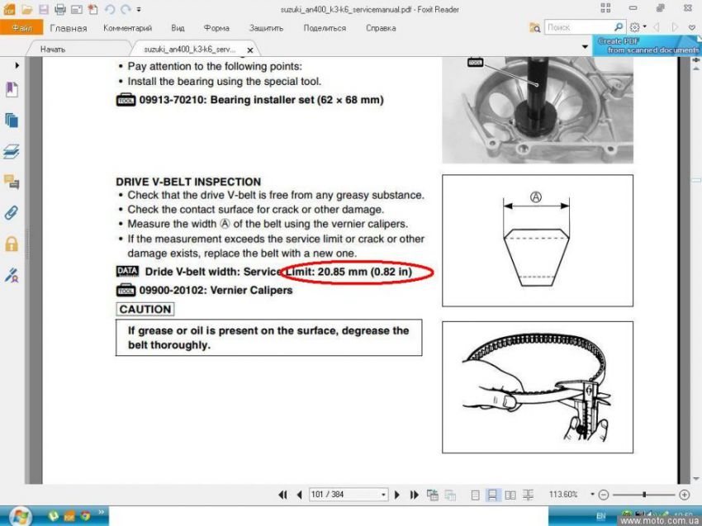Click the previous search result arrow
702x526 pixels.
pos(657,27)
